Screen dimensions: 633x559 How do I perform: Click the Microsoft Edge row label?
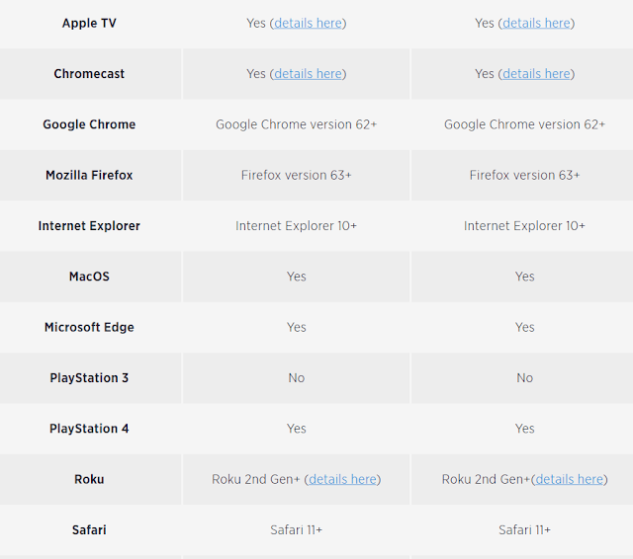coord(89,327)
